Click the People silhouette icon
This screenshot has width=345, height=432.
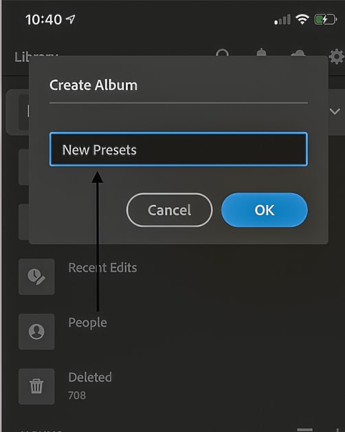pos(36,332)
